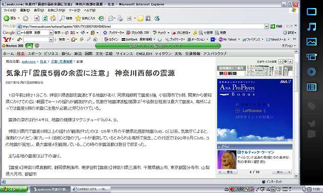Expand the チェック spellcheck dropdown
The image size is (323, 193).
(168, 33)
